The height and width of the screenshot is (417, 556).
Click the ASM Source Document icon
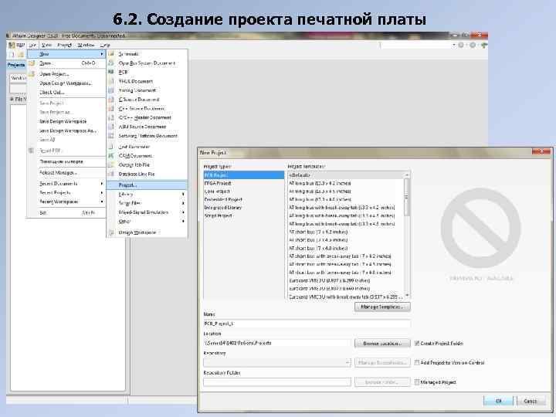click(x=111, y=127)
